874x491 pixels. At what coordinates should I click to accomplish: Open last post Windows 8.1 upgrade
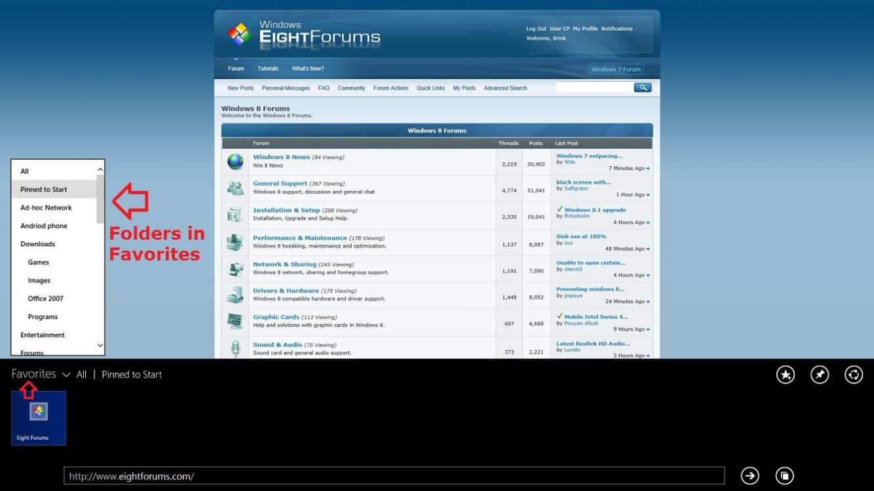(x=595, y=210)
